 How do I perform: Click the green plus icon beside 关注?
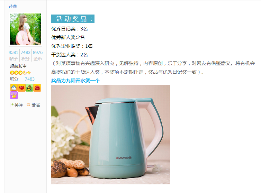[12, 104]
